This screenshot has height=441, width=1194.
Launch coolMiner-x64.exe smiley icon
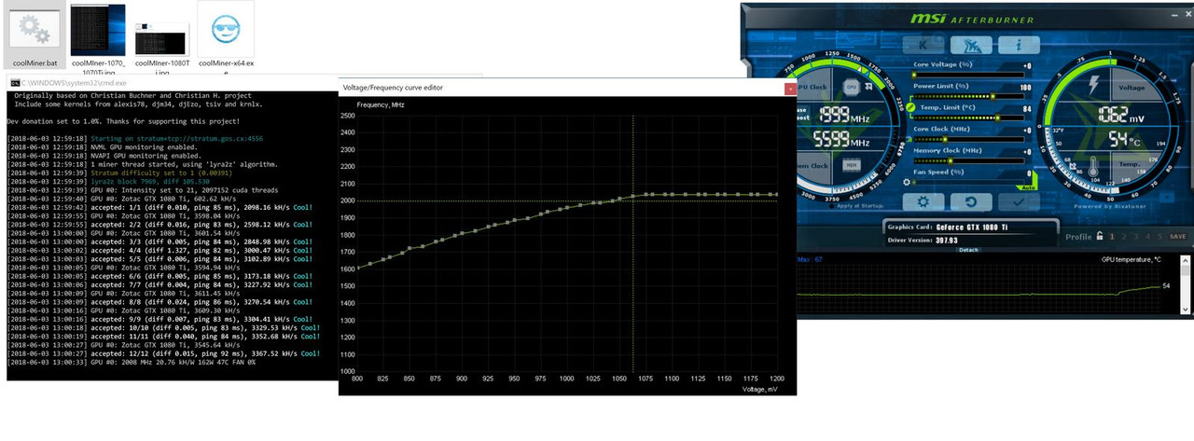[226, 31]
